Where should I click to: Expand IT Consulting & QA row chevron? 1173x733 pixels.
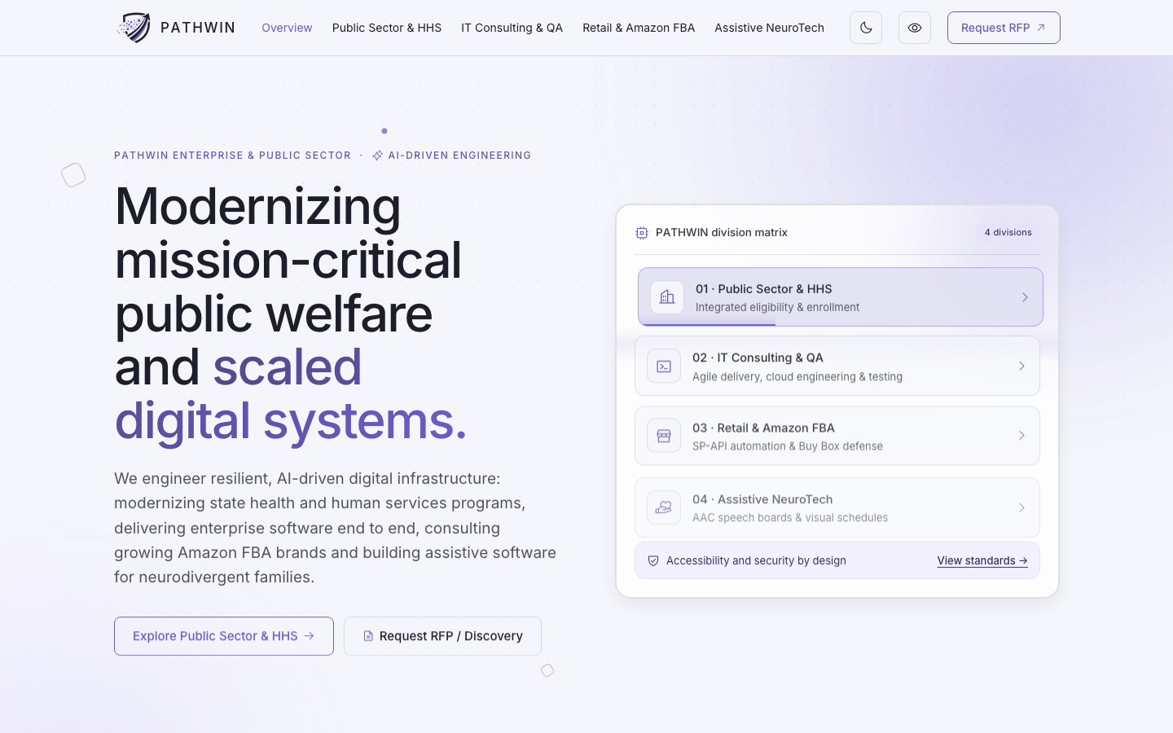tap(1021, 366)
